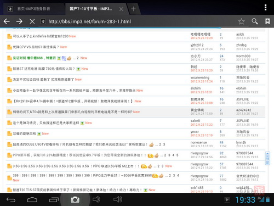Click image attachment icon in S7 760元 row

(x=78, y=69)
